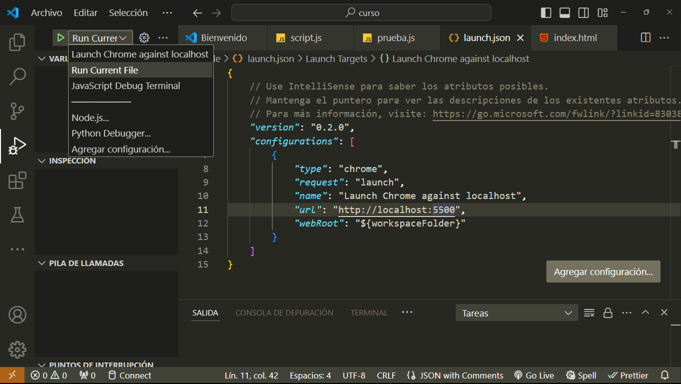The image size is (681, 384).
Task: Choose Agregar configuración... in dropdown list
Action: pyautogui.click(x=141, y=149)
